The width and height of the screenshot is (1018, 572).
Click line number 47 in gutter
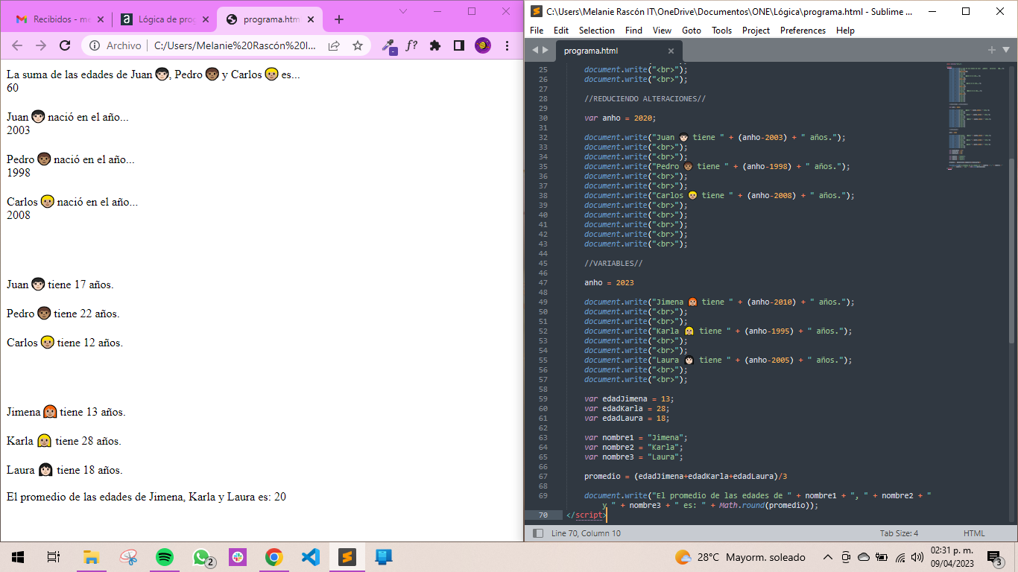(543, 282)
